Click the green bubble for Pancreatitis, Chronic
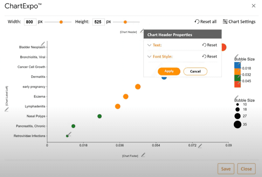Image resolution: width=262 pixels, height=177 pixels. [73, 126]
